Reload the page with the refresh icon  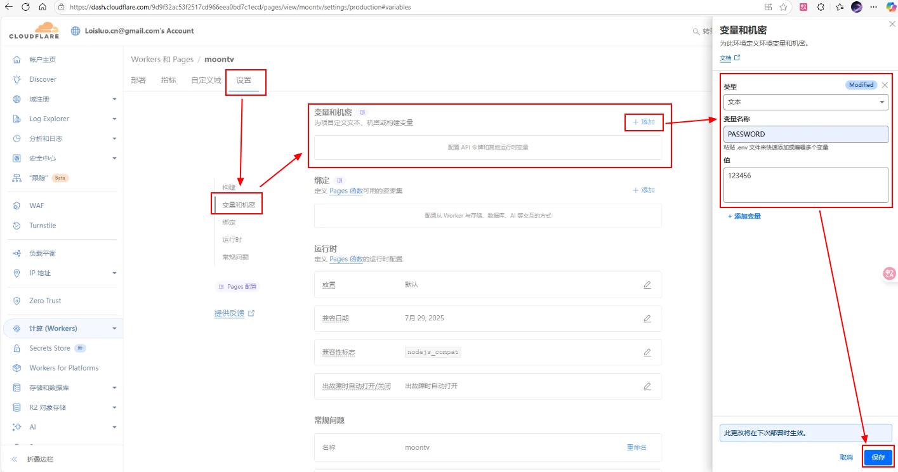tap(25, 7)
